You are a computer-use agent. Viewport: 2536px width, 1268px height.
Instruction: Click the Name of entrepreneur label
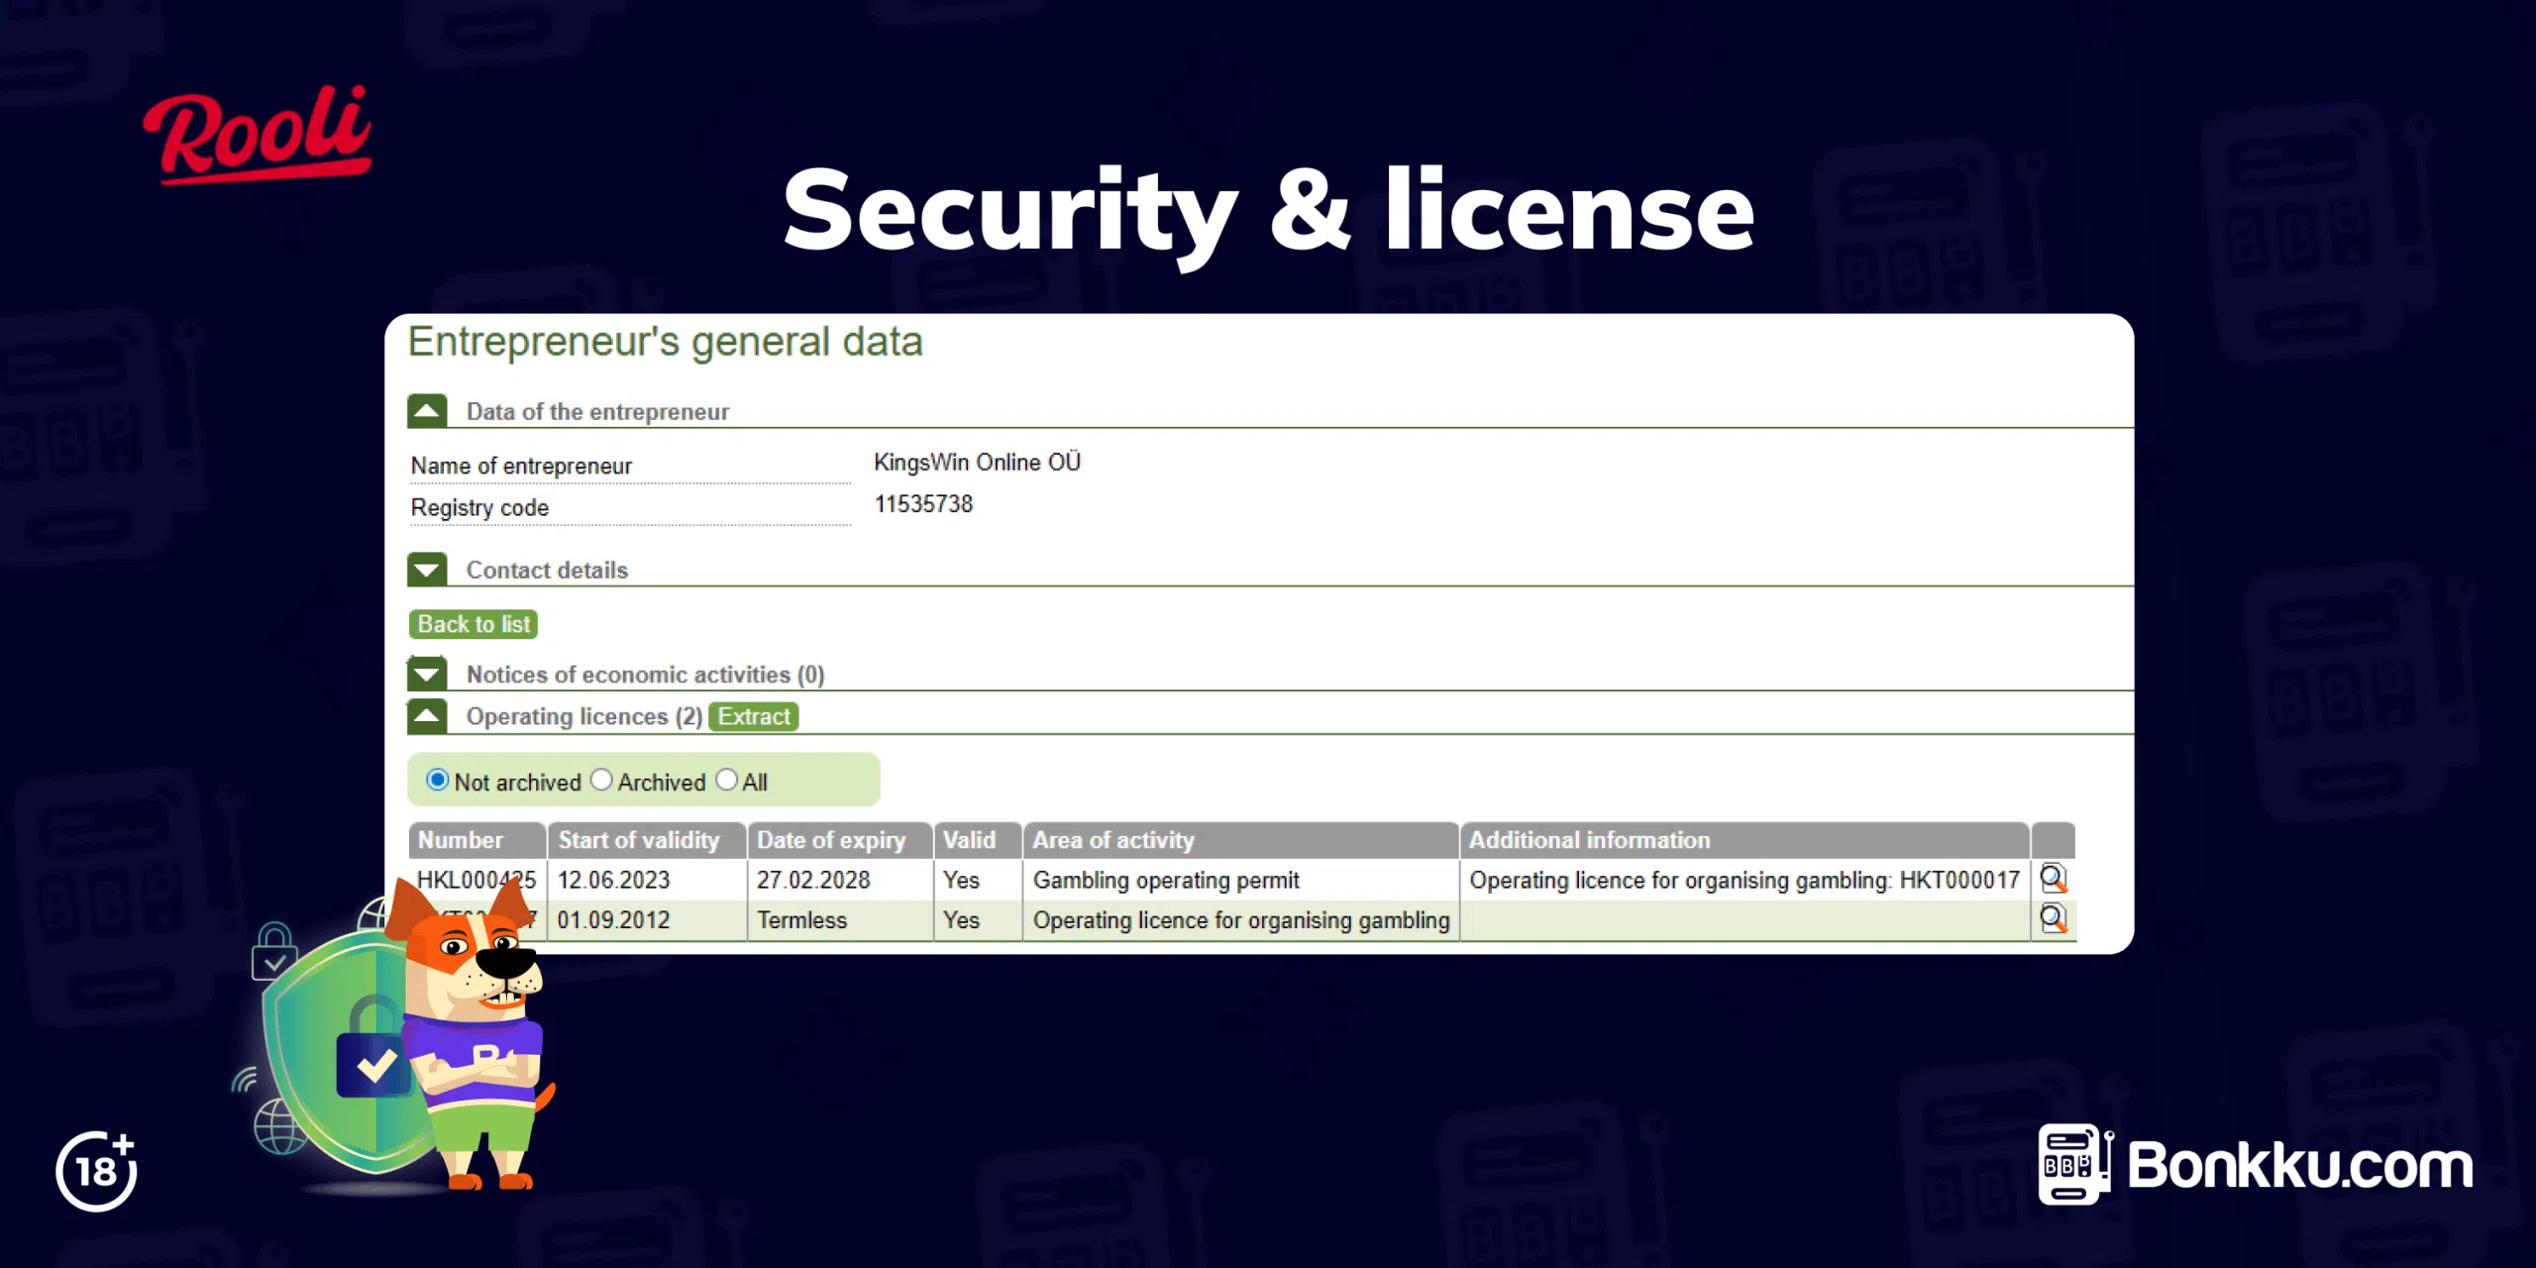521,466
